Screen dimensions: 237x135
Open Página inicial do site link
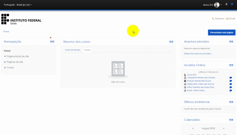tap(18, 56)
